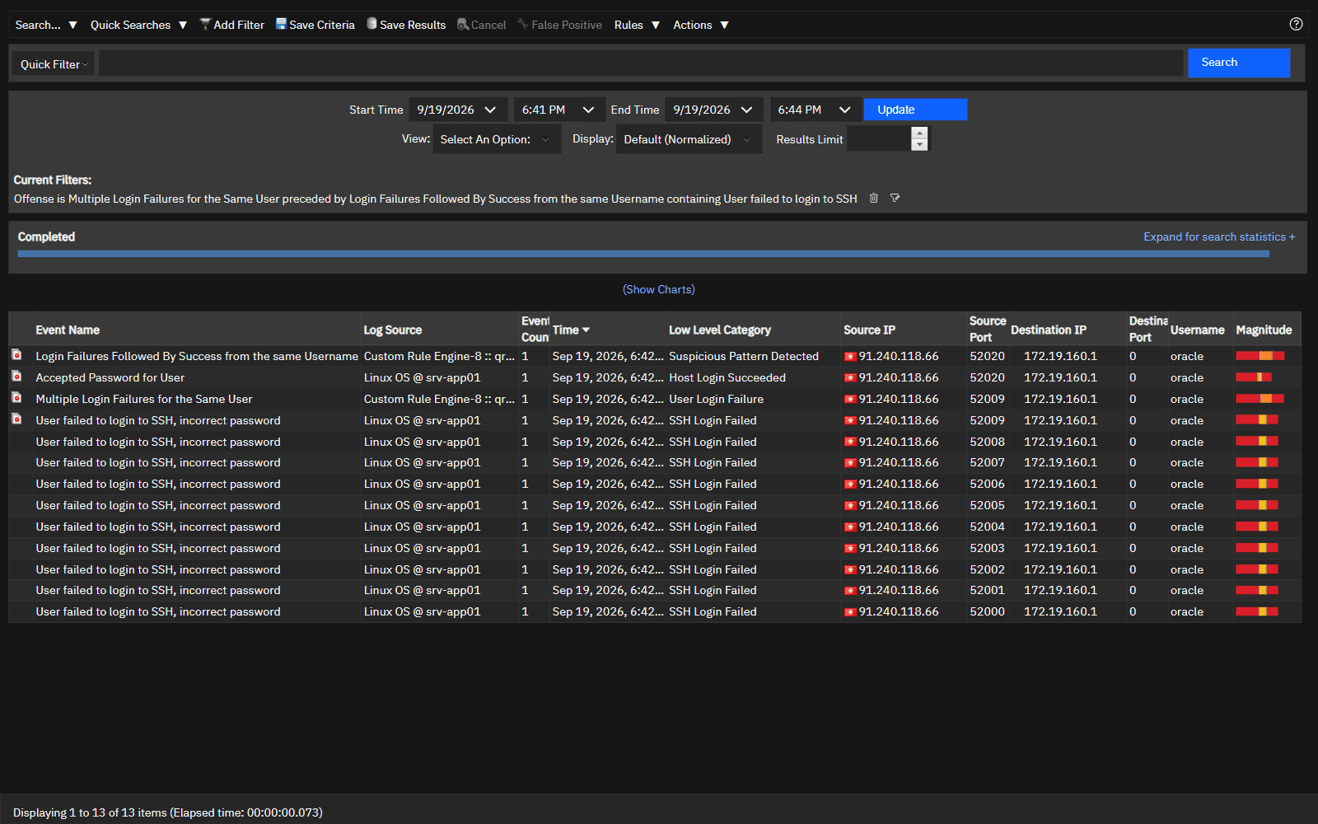Click the Add Filter funnel icon

tap(205, 24)
